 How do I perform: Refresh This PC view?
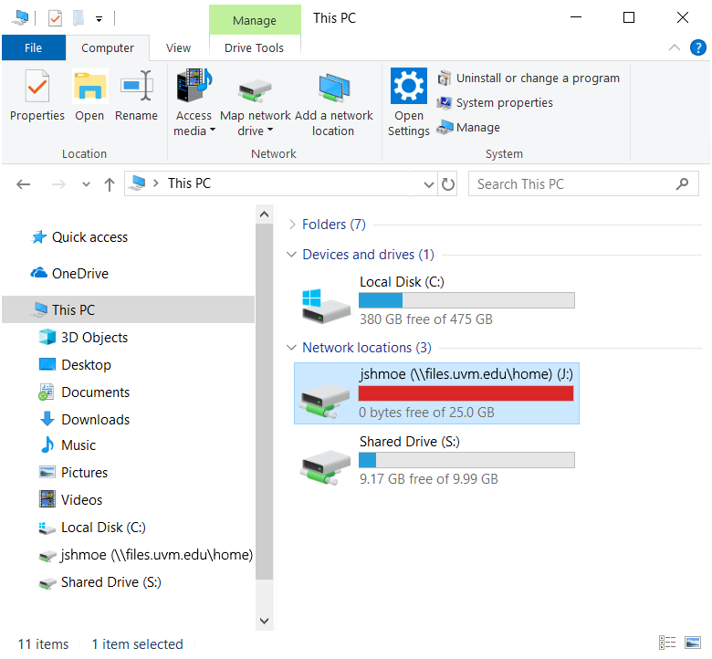(x=447, y=184)
